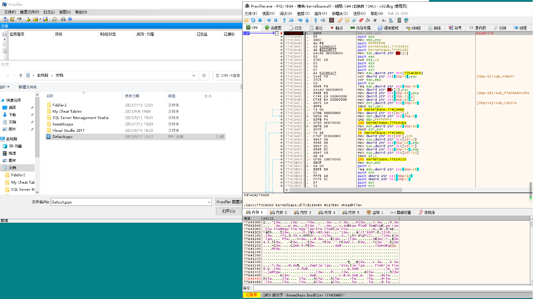Image resolution: width=533 pixels, height=299 pixels.
Task: Click the fx functions icon in toolbar
Action: [x=368, y=20]
